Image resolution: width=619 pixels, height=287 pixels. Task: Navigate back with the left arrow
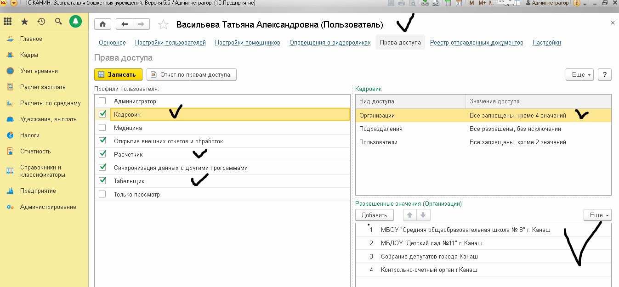125,24
